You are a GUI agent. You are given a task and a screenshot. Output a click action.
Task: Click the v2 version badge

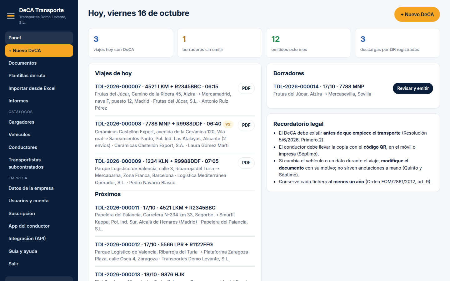coord(228,124)
